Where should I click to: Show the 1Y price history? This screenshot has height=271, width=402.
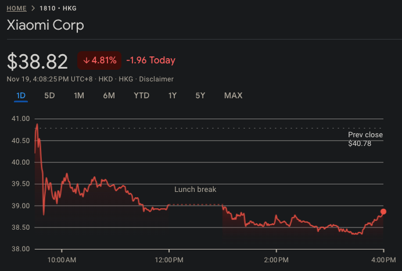[x=172, y=95]
